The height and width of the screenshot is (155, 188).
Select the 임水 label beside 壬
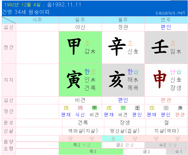(x=176, y=51)
